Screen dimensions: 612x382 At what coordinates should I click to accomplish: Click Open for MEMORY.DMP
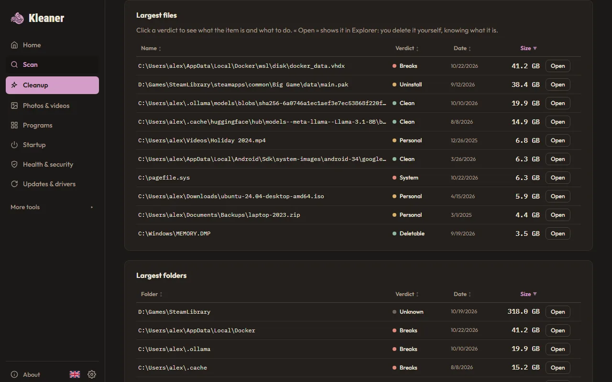point(557,233)
